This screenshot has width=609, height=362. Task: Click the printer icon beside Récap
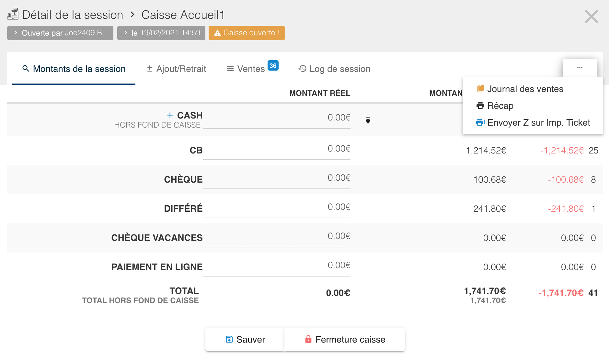pos(480,106)
